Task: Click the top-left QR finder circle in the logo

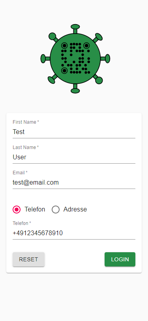Action: pyautogui.click(x=64, y=45)
